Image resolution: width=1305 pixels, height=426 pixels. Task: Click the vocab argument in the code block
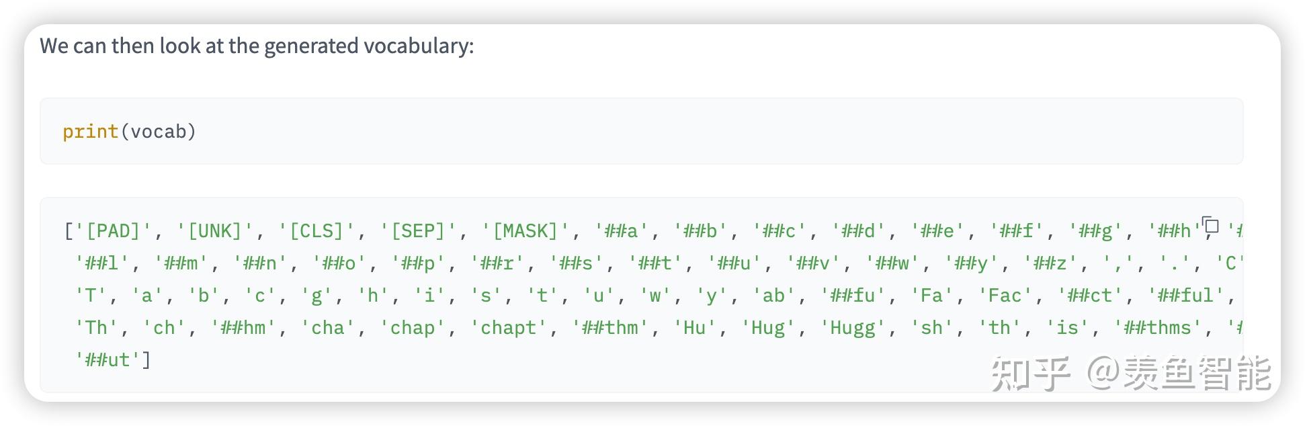click(159, 132)
